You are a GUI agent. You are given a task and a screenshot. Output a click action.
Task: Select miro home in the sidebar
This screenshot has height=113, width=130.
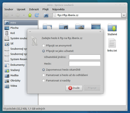tap(21, 23)
